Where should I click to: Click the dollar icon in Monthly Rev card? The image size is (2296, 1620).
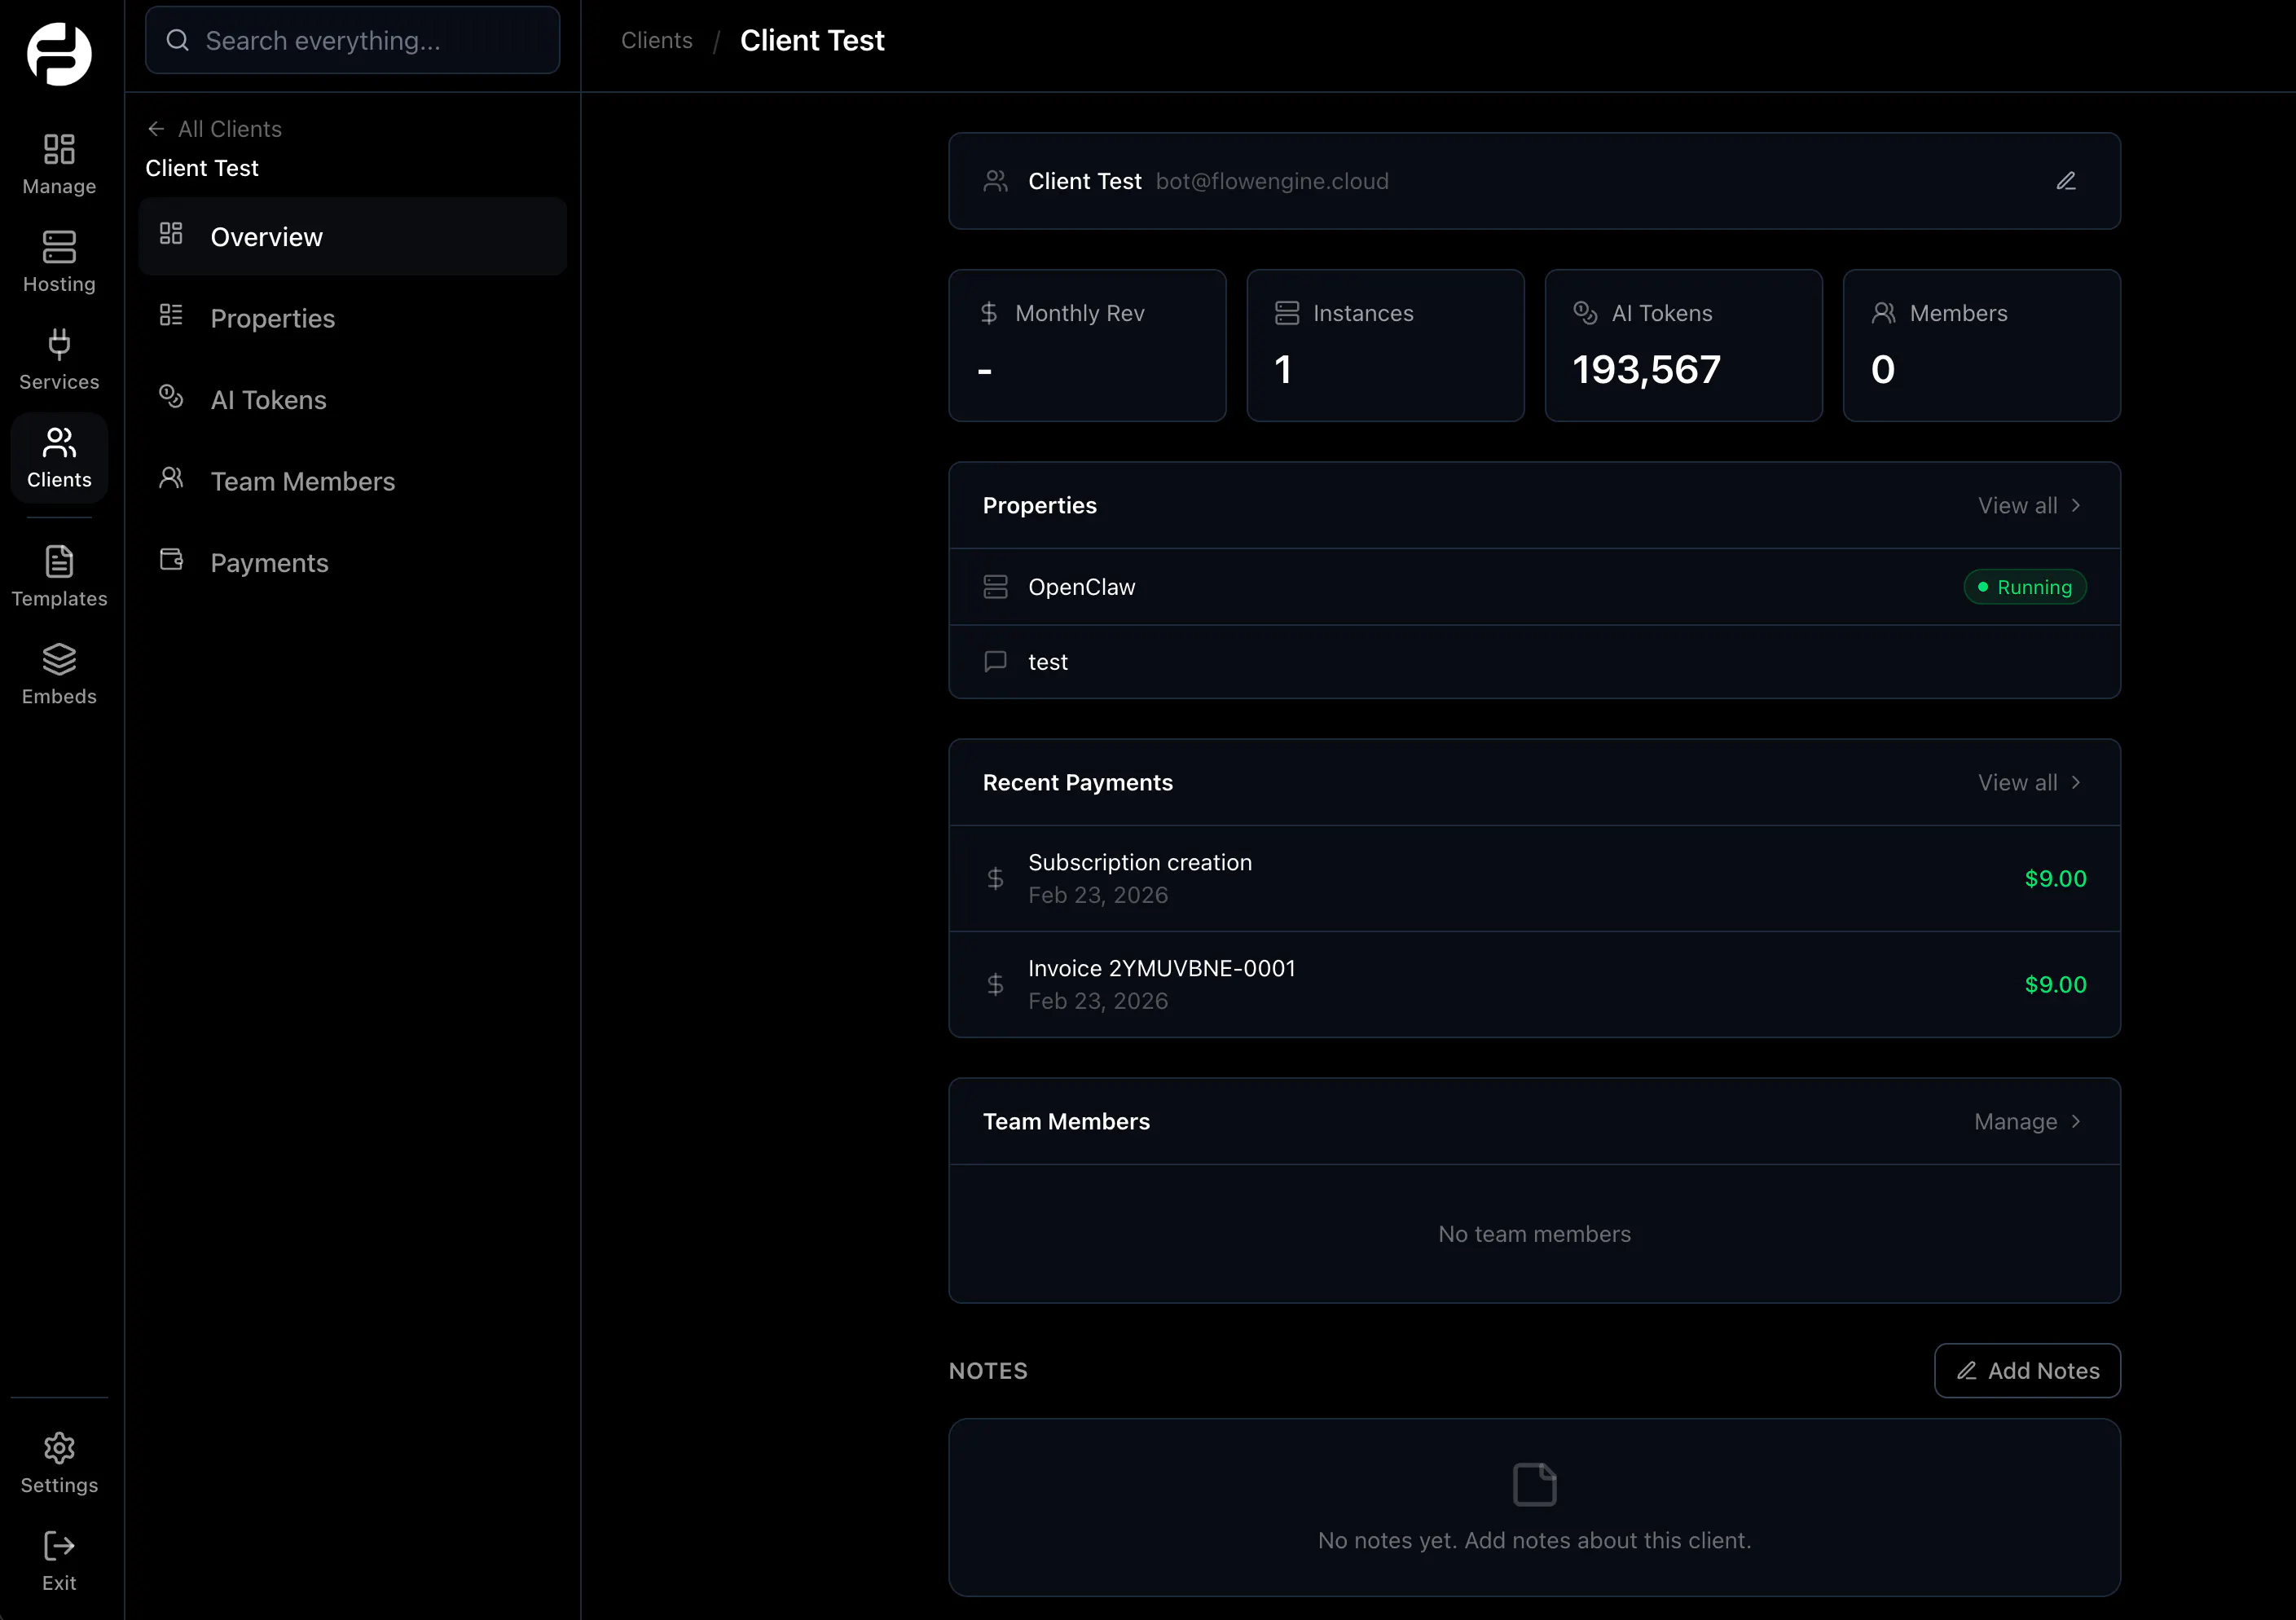989,313
